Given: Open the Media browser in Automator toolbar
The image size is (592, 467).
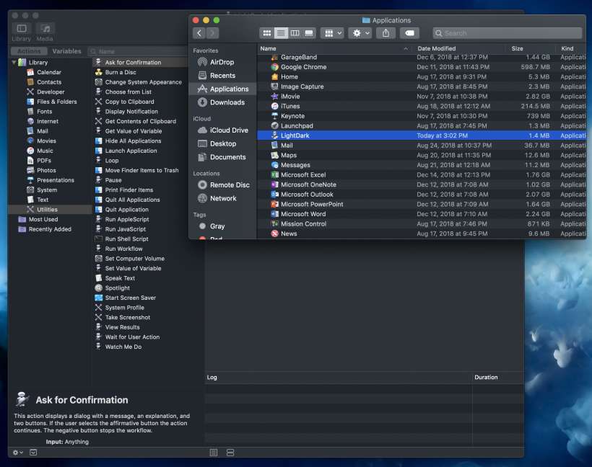Looking at the screenshot, I should tap(45, 30).
